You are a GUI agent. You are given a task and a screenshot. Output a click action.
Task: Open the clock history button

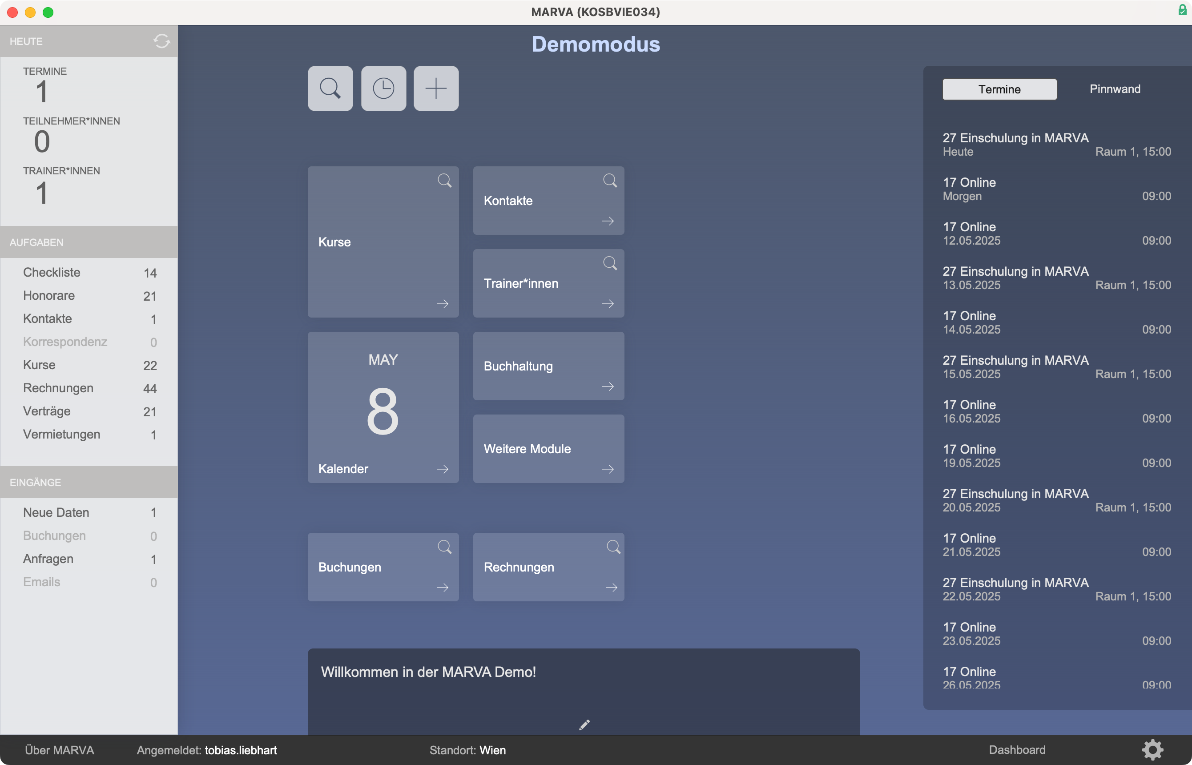tap(383, 89)
